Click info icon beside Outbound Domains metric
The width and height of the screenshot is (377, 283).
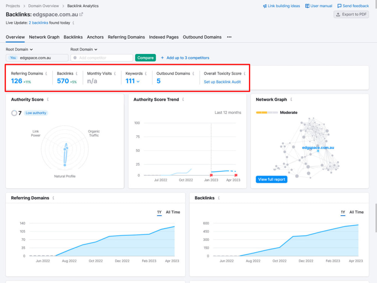click(193, 74)
